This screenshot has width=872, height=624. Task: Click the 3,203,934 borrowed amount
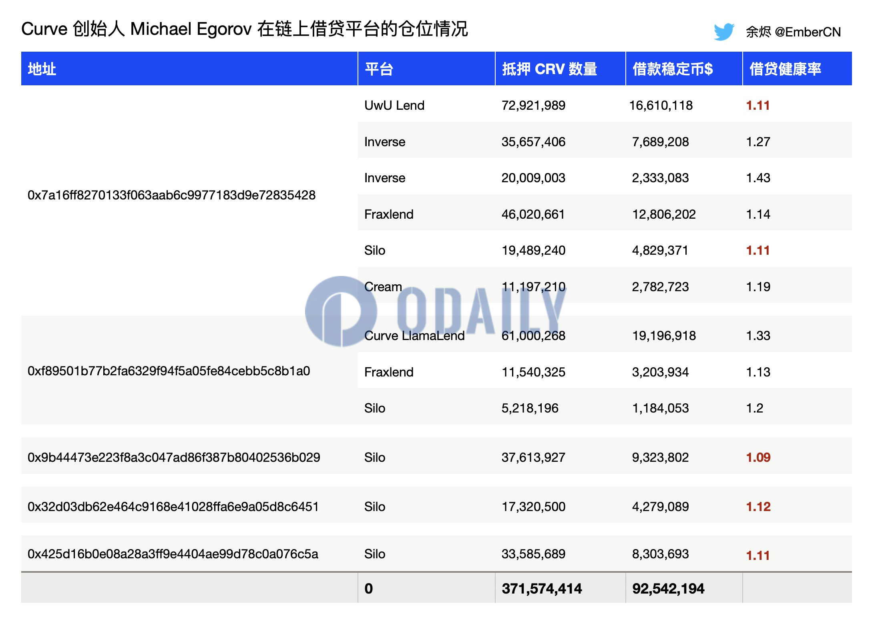(660, 372)
